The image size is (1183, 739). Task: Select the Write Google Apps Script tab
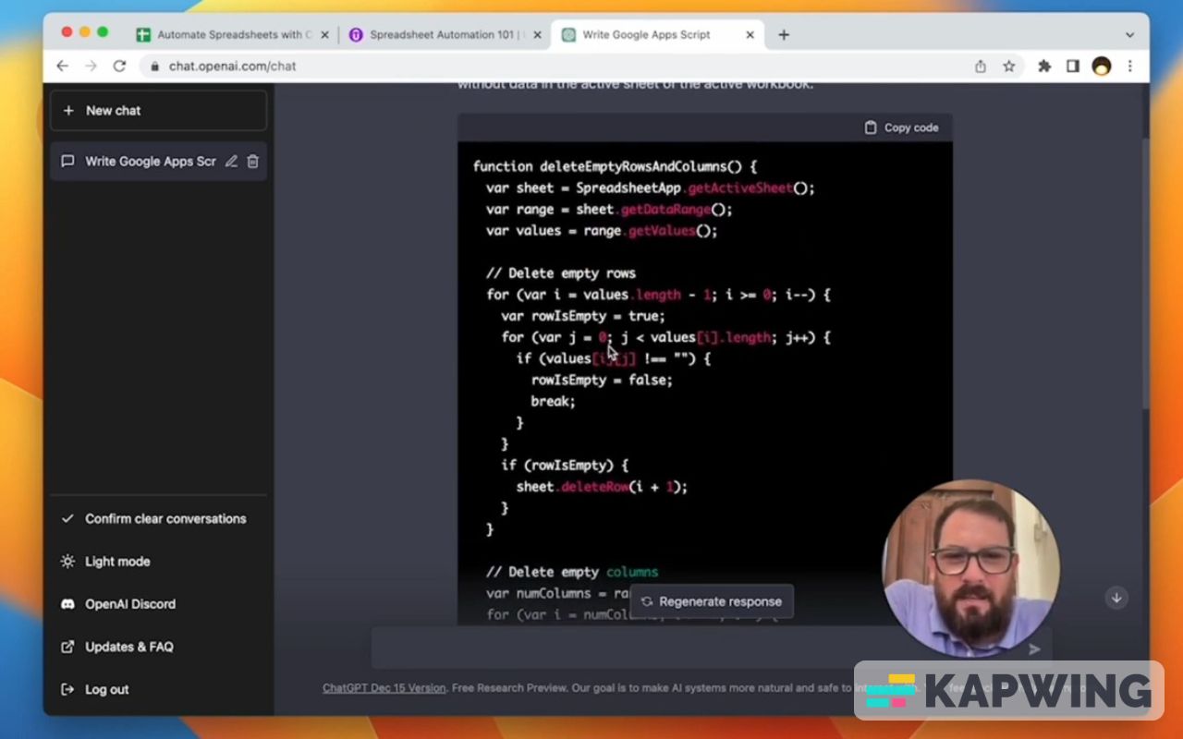657,35
